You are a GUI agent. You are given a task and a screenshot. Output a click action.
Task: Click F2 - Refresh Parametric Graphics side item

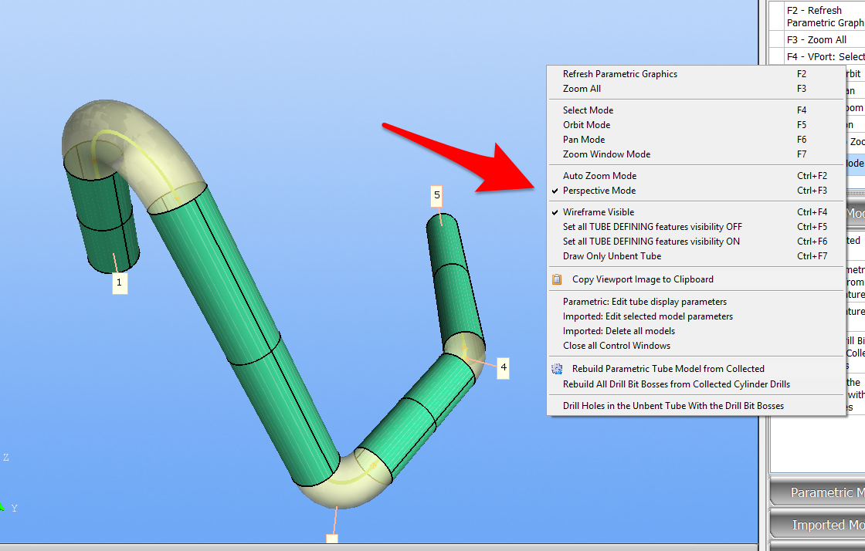823,16
